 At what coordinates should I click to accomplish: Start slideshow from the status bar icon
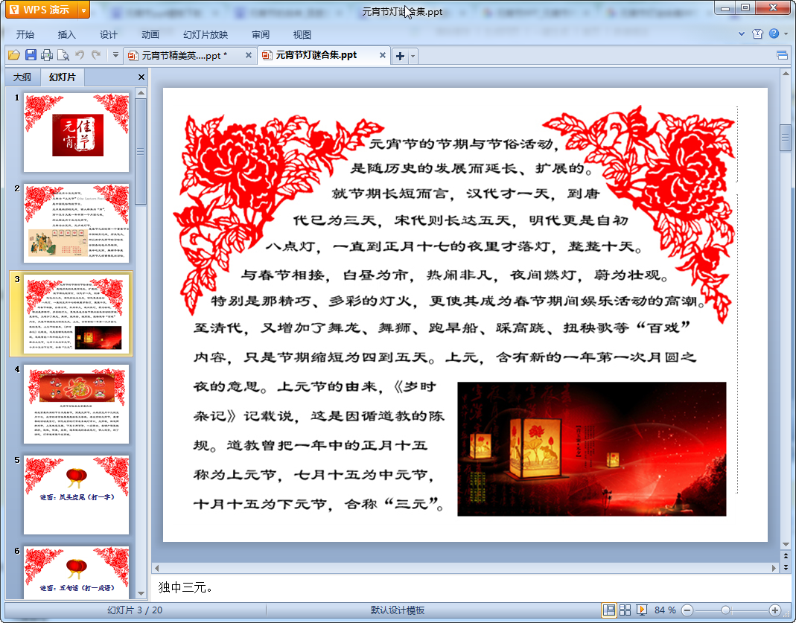pyautogui.click(x=641, y=610)
